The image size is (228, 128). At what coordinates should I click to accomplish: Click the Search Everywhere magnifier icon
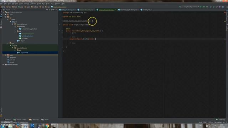pyautogui.click(x=227, y=7)
